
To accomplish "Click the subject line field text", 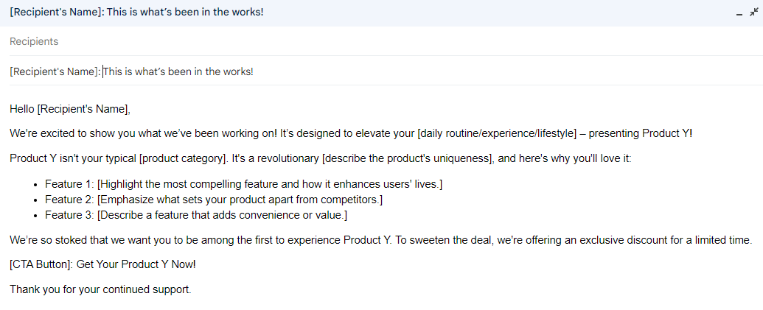I will 178,71.
